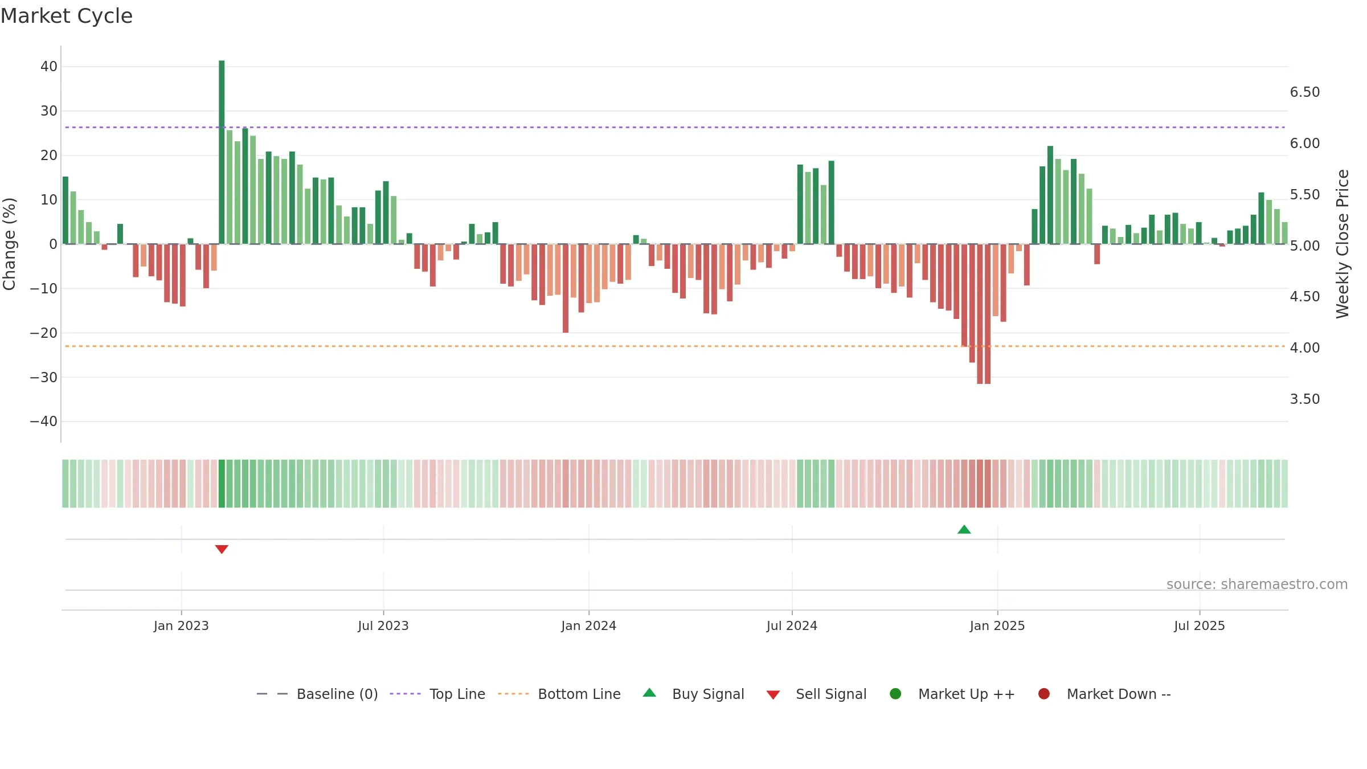Click the −40 tick on Change axis
Viewport: 1367px width, 769px height.
44,422
